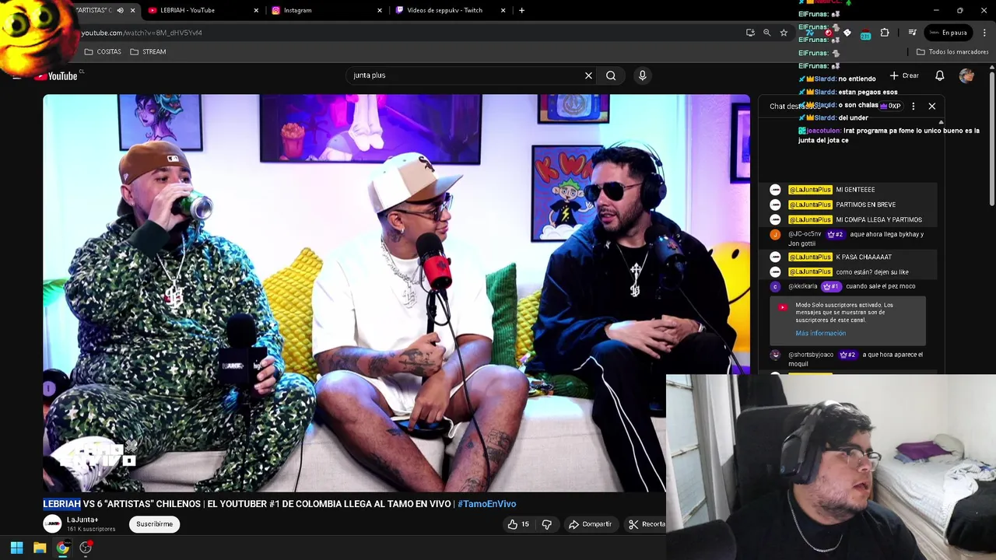This screenshot has width=996, height=560.
Task: Open the Windows Start menu
Action: 16,548
